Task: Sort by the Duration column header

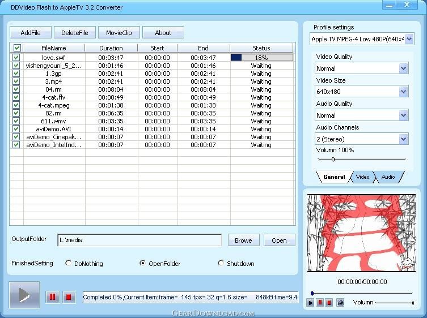Action: point(111,48)
